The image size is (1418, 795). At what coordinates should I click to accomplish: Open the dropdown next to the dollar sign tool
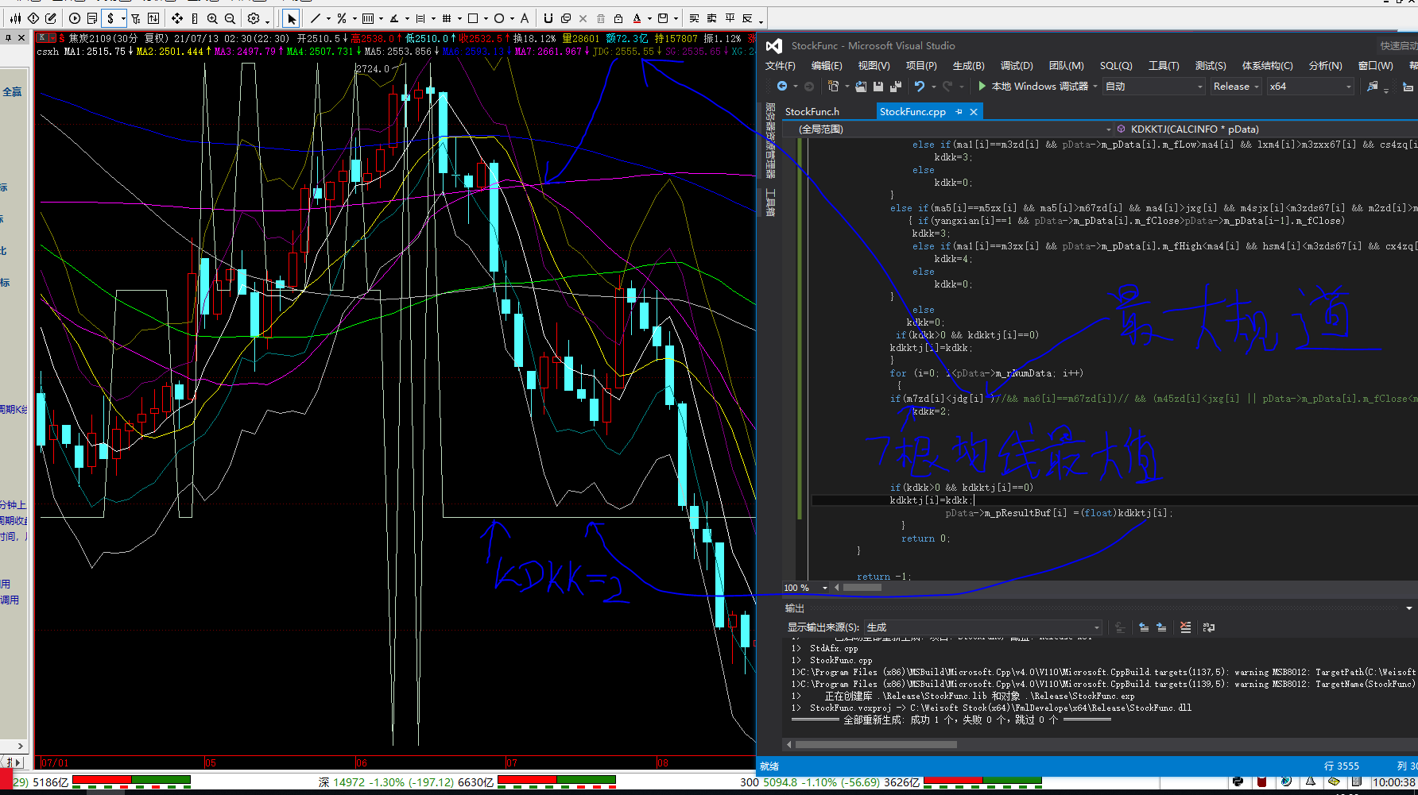pyautogui.click(x=123, y=18)
